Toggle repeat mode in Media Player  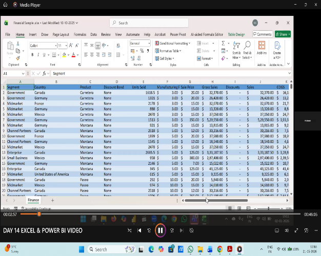coord(191,230)
